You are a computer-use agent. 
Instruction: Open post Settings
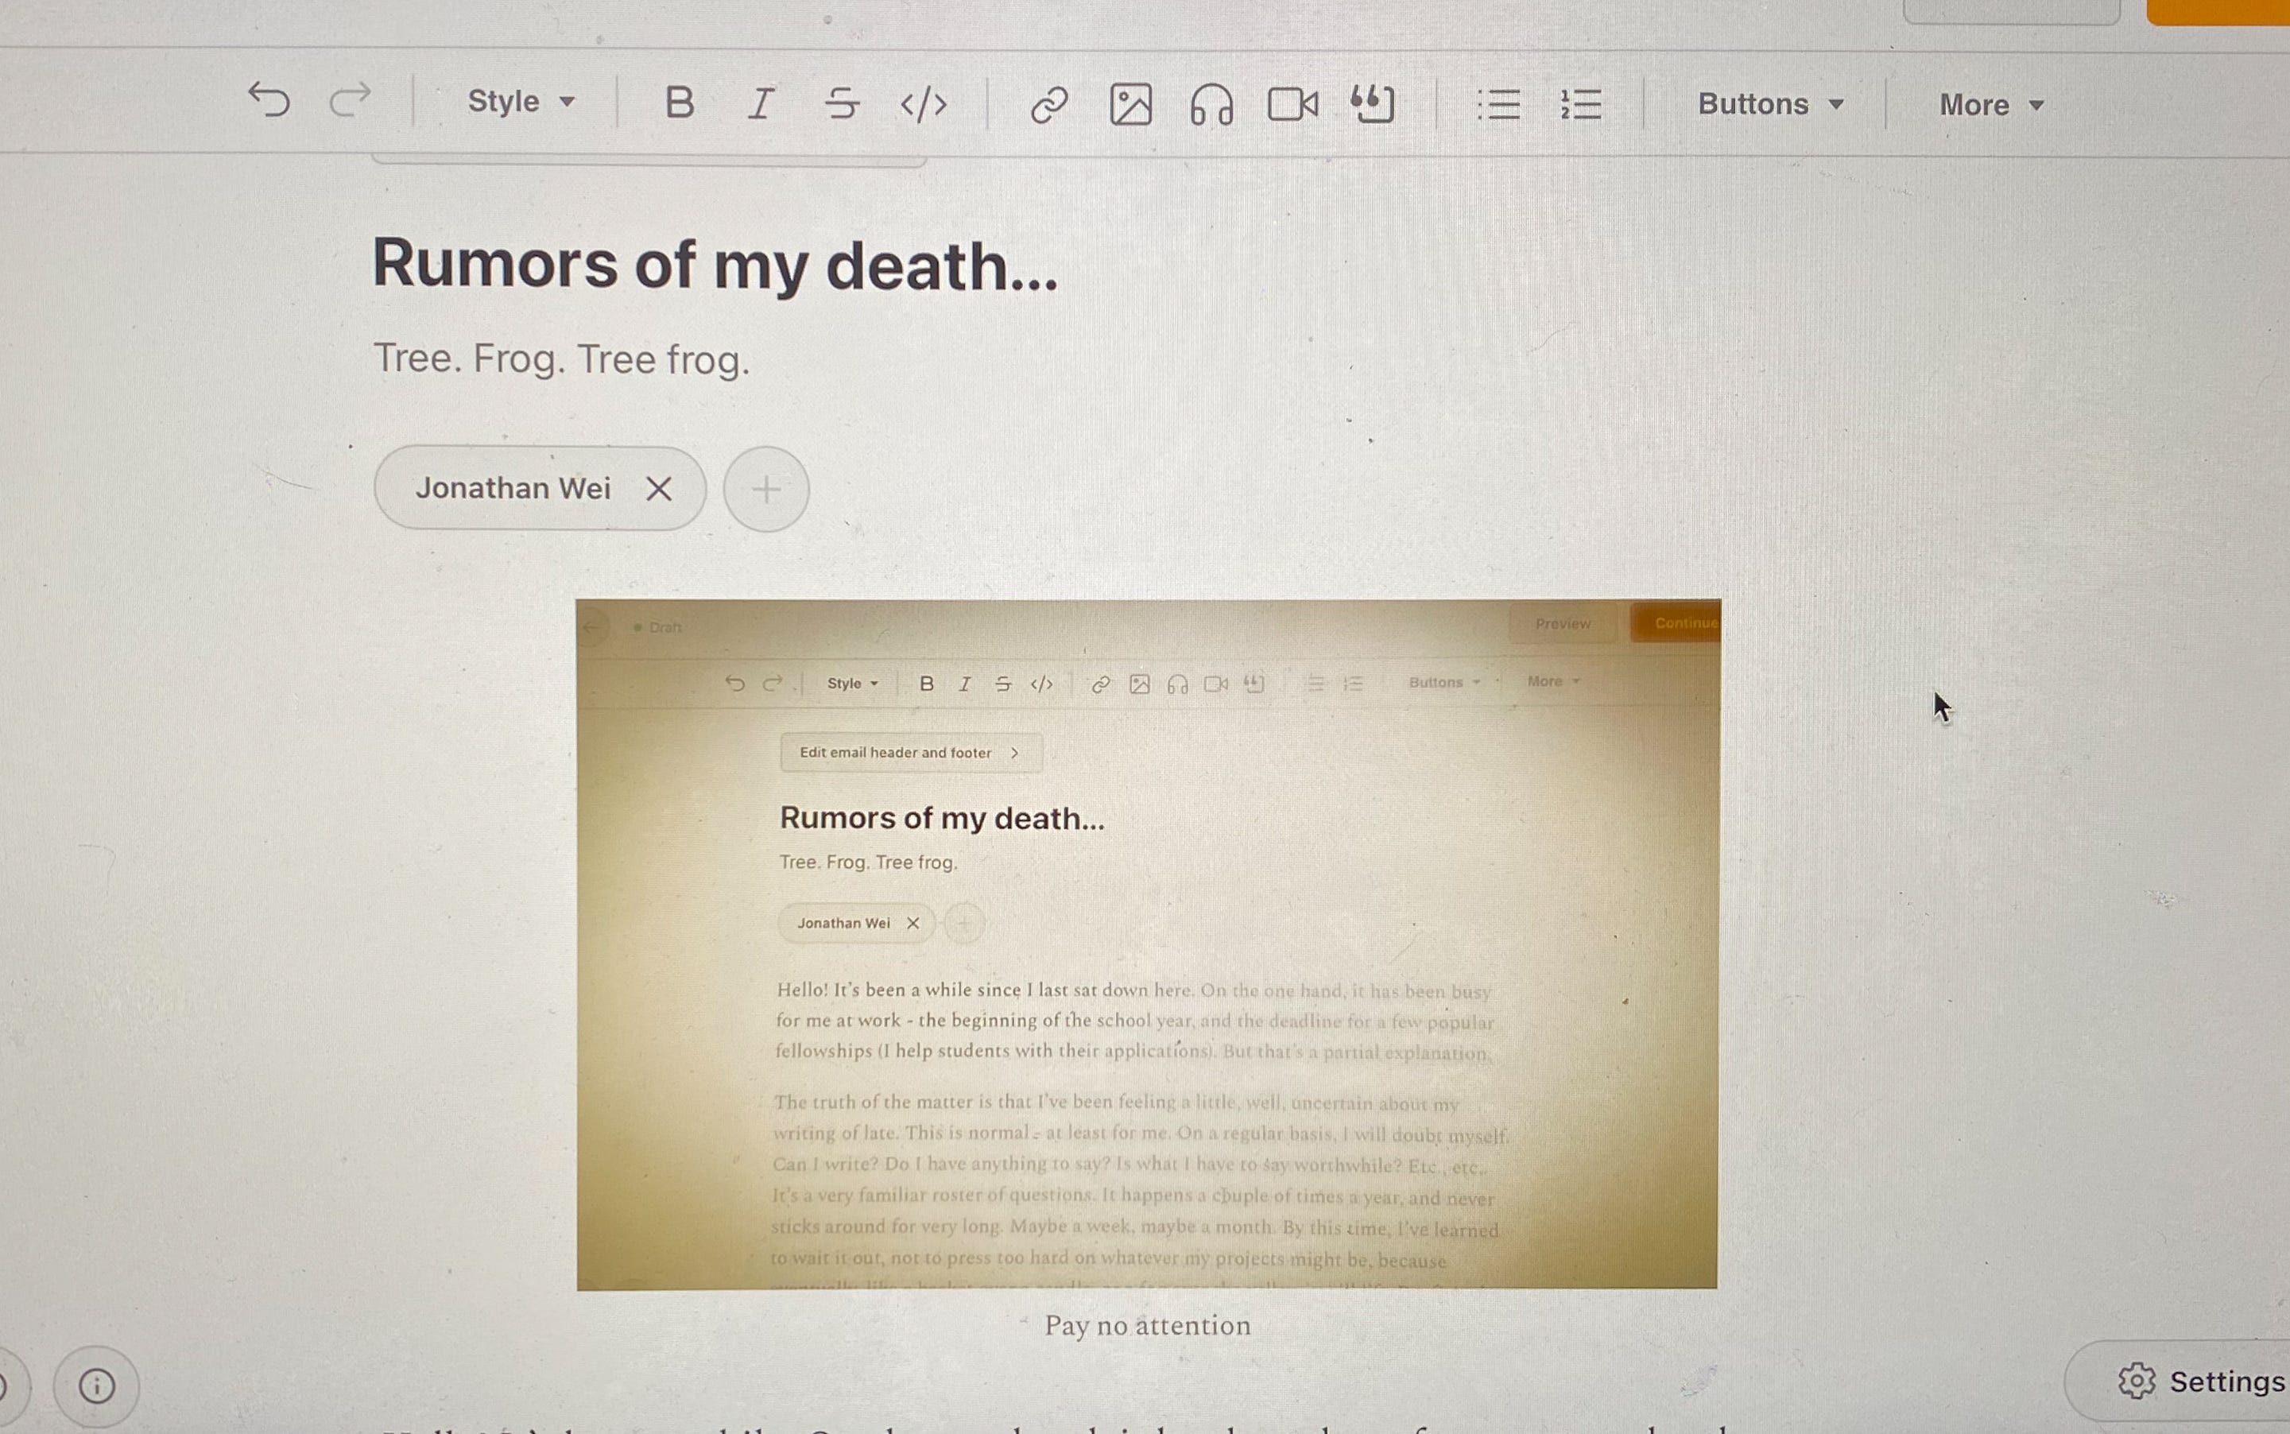pos(2200,1381)
